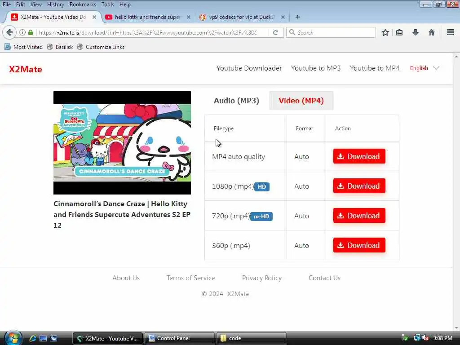The height and width of the screenshot is (345, 460).
Task: Select the Video (MP4) tab
Action: click(x=301, y=101)
